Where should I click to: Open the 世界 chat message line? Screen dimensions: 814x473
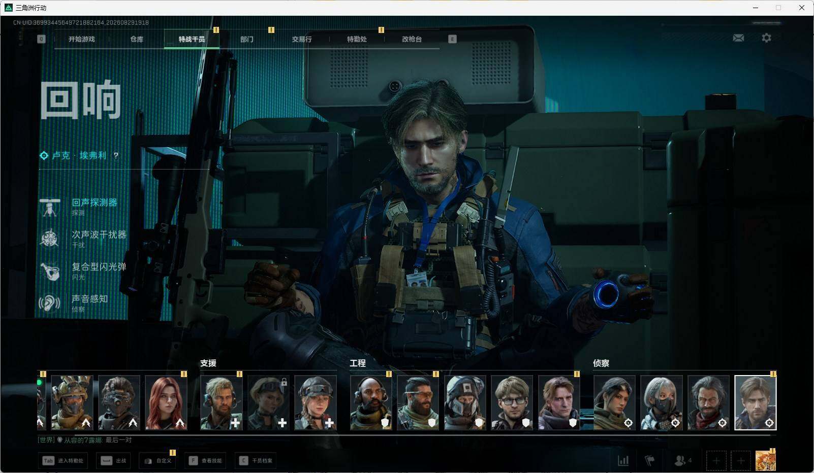85,440
